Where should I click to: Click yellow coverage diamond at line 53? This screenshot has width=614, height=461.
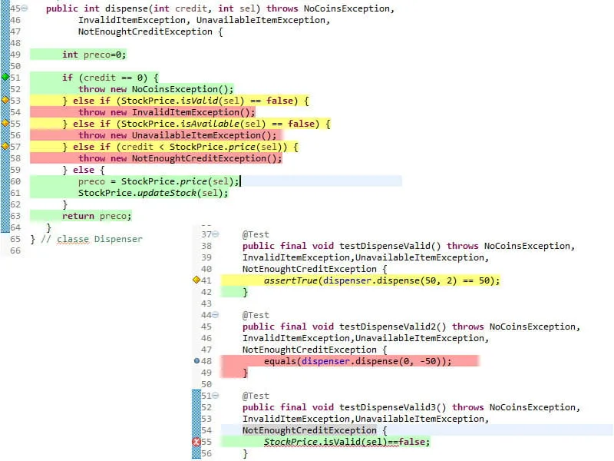pos(5,100)
